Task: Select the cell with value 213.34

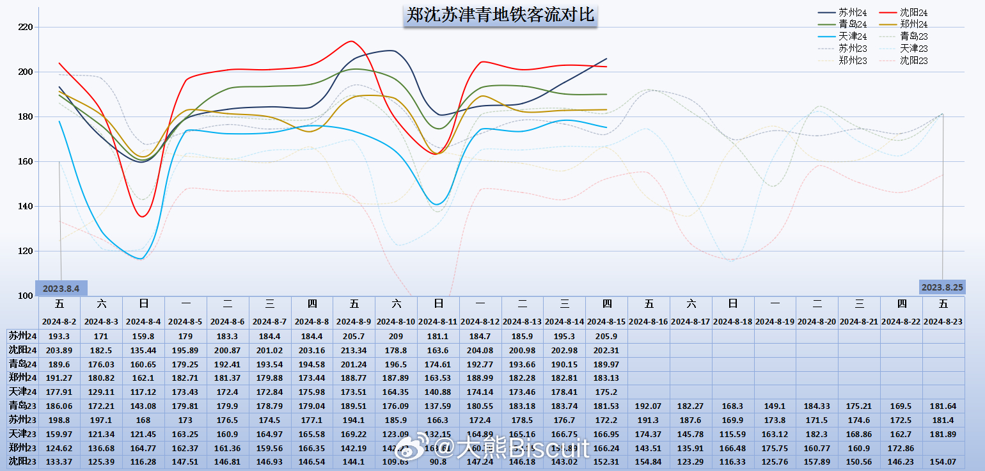Action: (354, 350)
